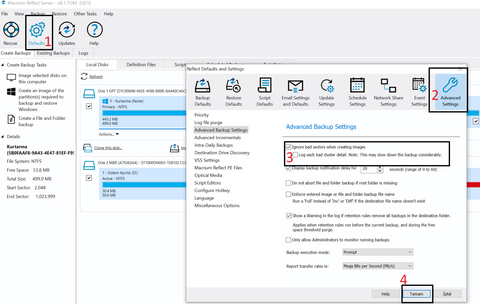Open Backup Defaults settings
Image resolution: width=480 pixels, height=304 pixels.
pyautogui.click(x=203, y=92)
